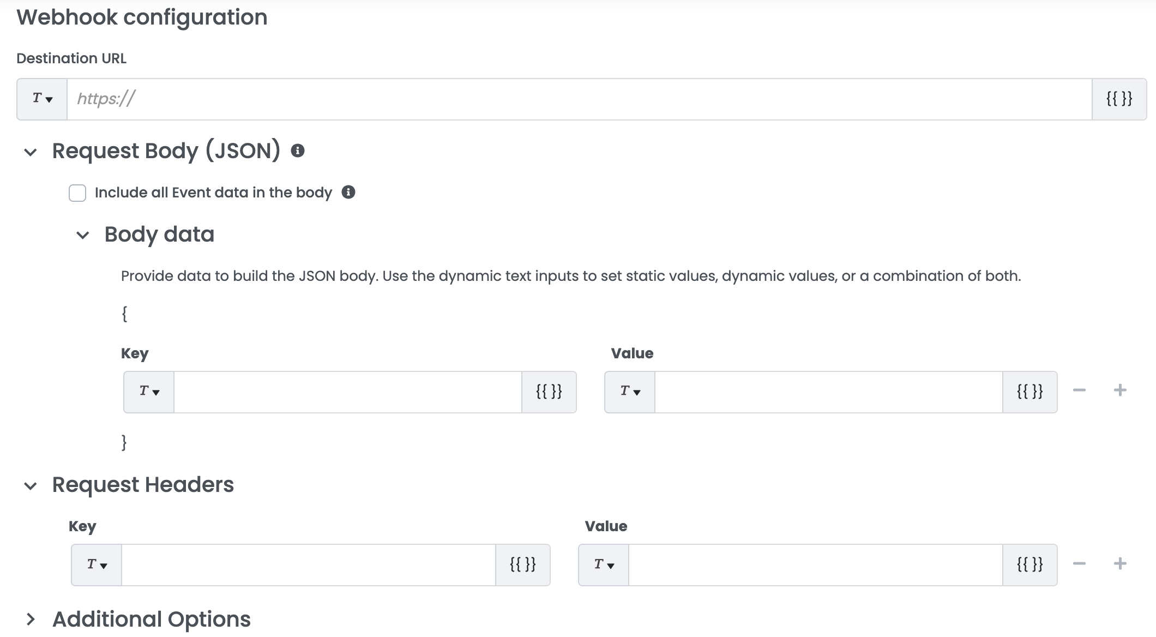Collapse the Request Headers section
Image resolution: width=1156 pixels, height=637 pixels.
pos(31,486)
